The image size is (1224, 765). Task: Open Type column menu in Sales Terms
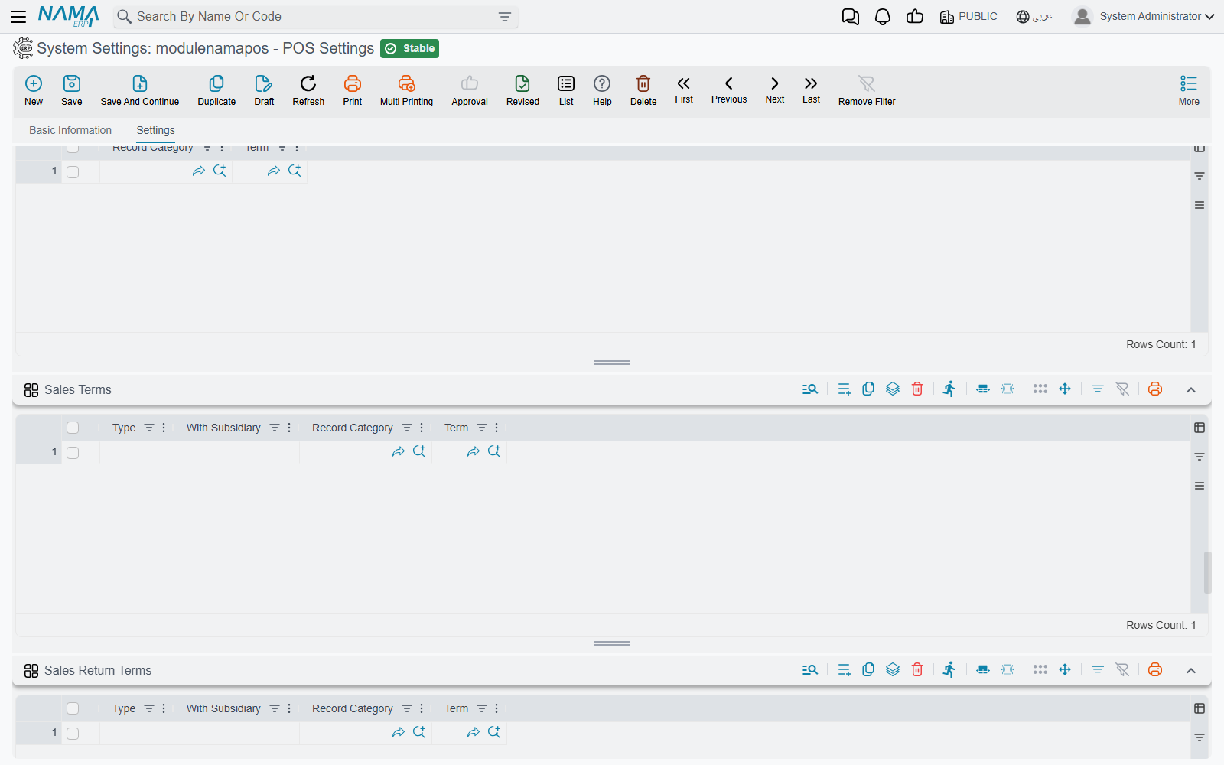164,428
